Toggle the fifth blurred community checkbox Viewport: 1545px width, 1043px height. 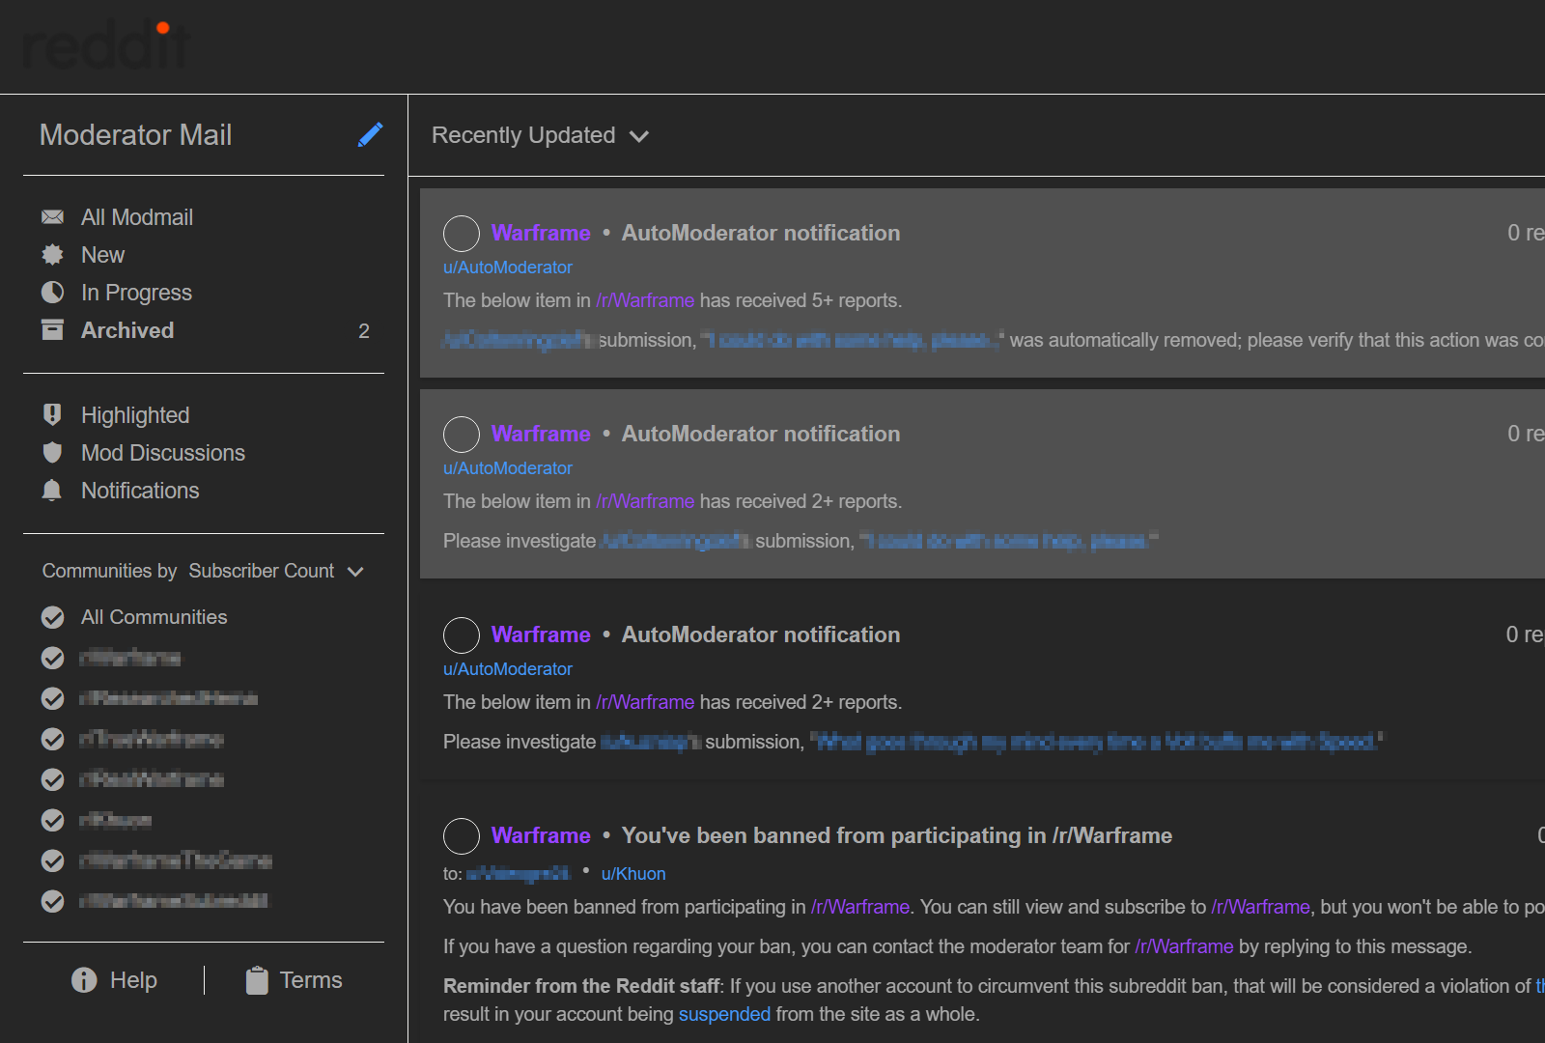pyautogui.click(x=53, y=820)
